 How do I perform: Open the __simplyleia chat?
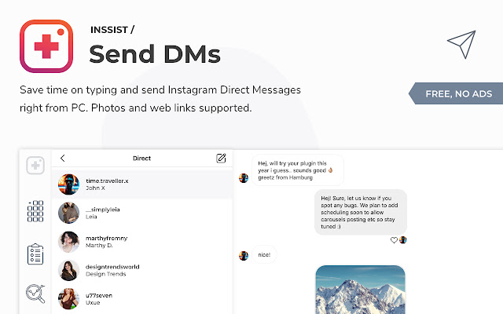click(x=141, y=213)
